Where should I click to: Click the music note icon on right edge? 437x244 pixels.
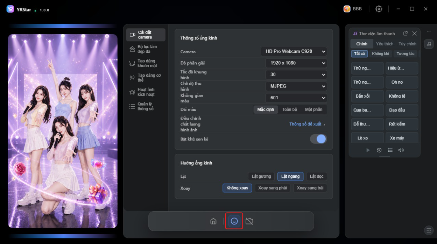(429, 44)
